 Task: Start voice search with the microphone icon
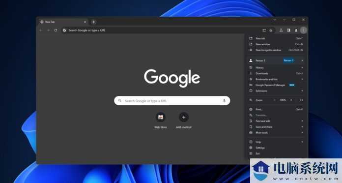click(x=224, y=101)
